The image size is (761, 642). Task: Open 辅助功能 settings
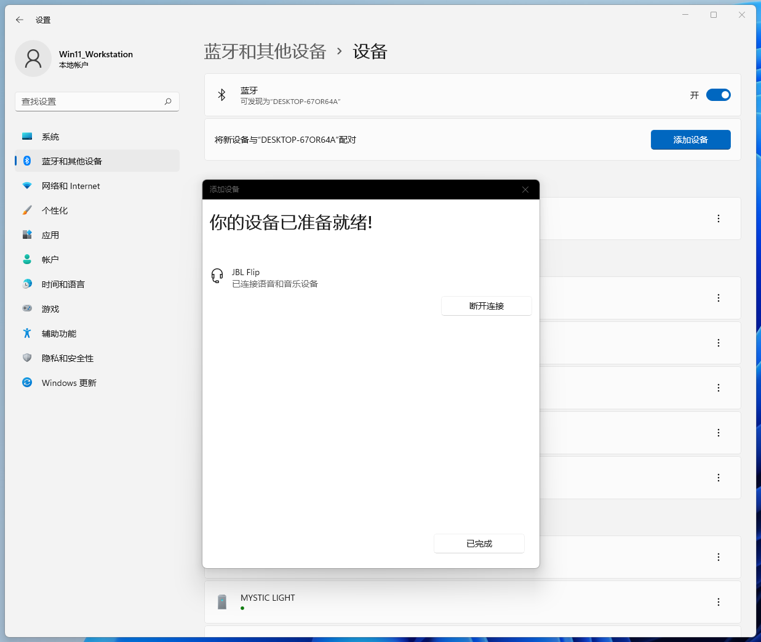[97, 334]
